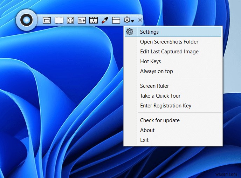Open the About entry

pos(173,130)
